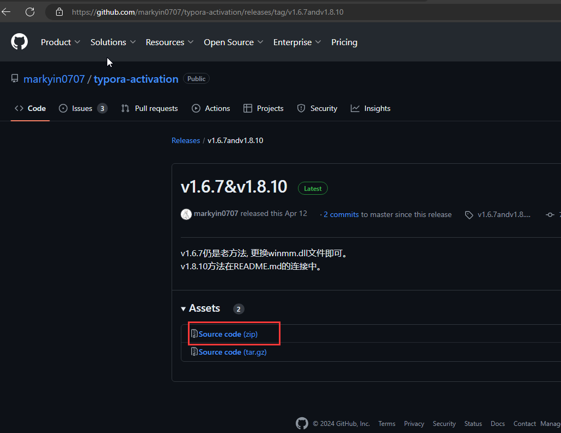The width and height of the screenshot is (561, 433).
Task: Click the Insights tab graph icon
Action: pos(355,108)
